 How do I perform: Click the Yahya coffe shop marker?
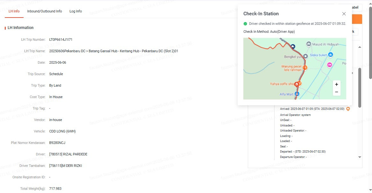coord(299,83)
